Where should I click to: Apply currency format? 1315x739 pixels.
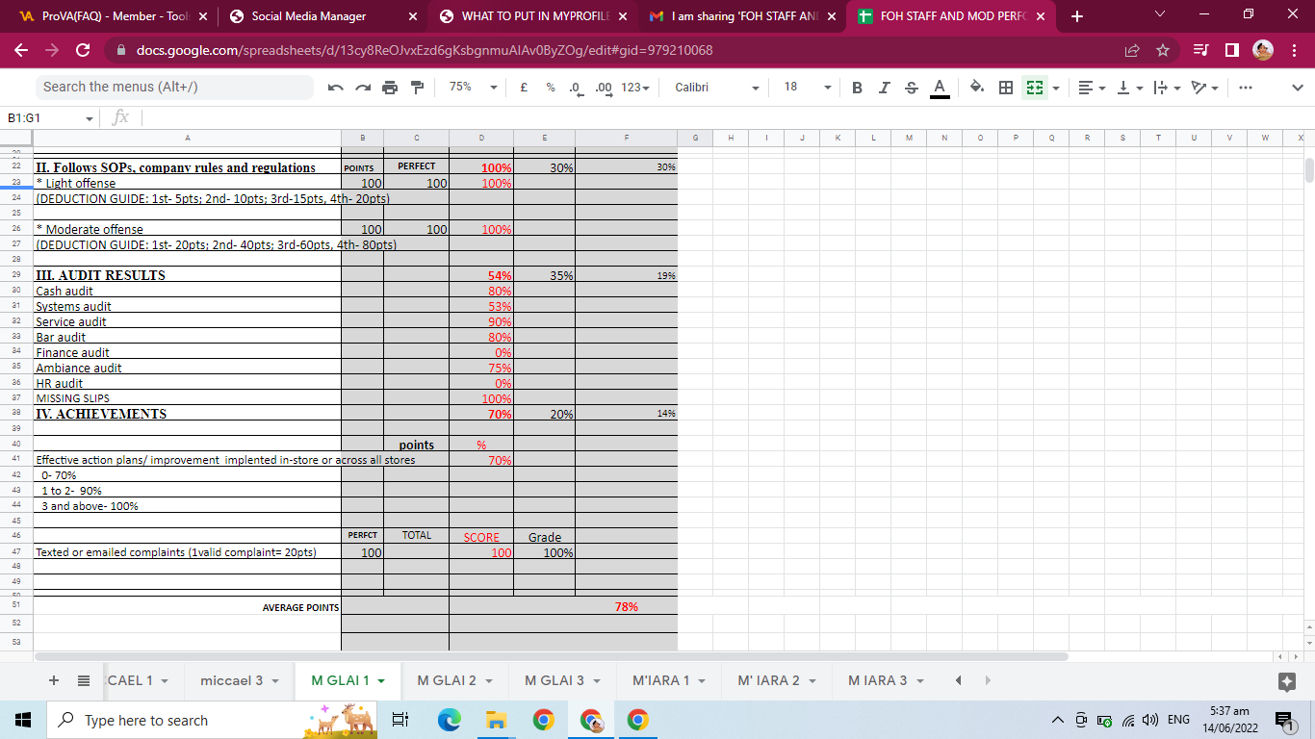pos(523,87)
